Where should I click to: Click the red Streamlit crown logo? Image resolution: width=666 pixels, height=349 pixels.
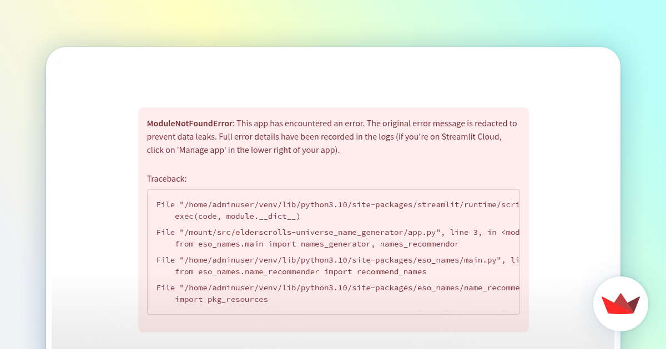pyautogui.click(x=620, y=304)
